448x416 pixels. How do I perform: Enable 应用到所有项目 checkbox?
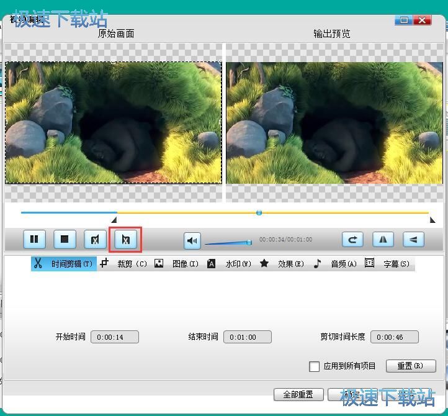pyautogui.click(x=314, y=366)
